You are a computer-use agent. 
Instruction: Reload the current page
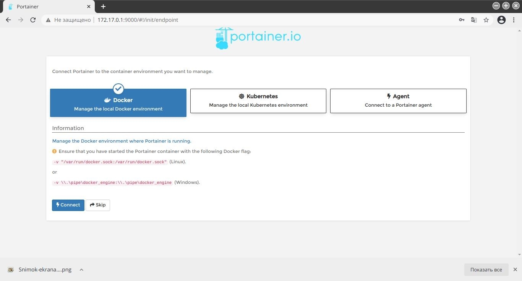pos(33,20)
